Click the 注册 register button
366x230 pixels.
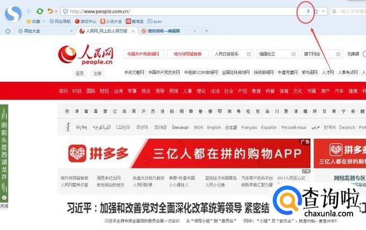tap(97, 73)
